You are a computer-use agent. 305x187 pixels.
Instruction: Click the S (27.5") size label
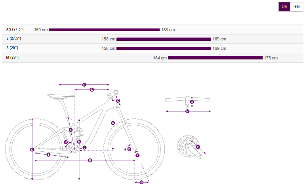click(14, 39)
